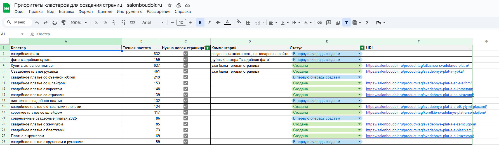The image size is (499, 145).
Task: Click the filter funnel icon in toolbar
Action: tap(347, 23)
